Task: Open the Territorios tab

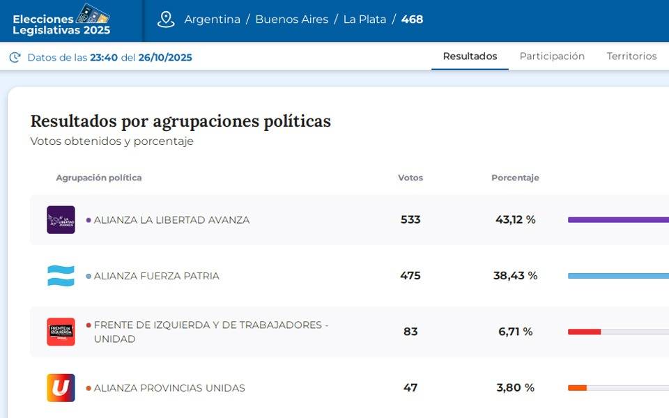Action: click(631, 56)
